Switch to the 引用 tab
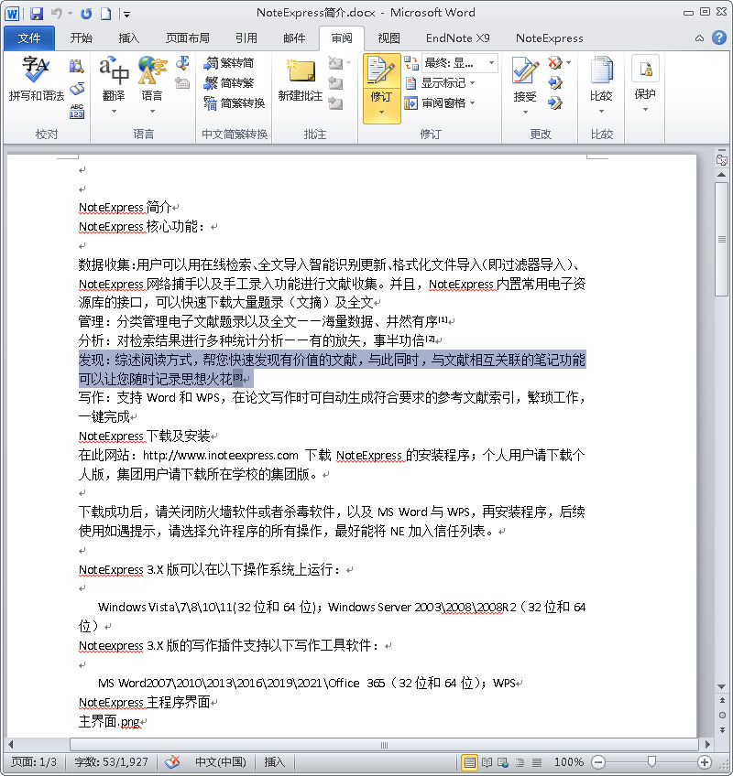The height and width of the screenshot is (776, 733). click(x=246, y=38)
